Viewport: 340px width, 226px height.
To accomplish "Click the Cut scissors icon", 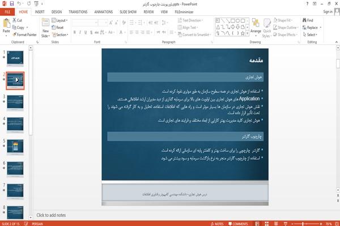I will [x=14, y=20].
